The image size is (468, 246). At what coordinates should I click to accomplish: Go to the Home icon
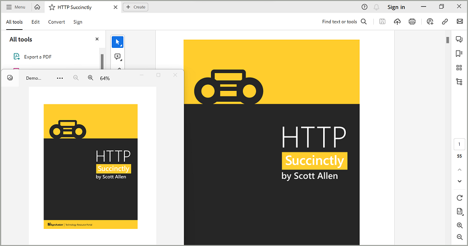(37, 7)
